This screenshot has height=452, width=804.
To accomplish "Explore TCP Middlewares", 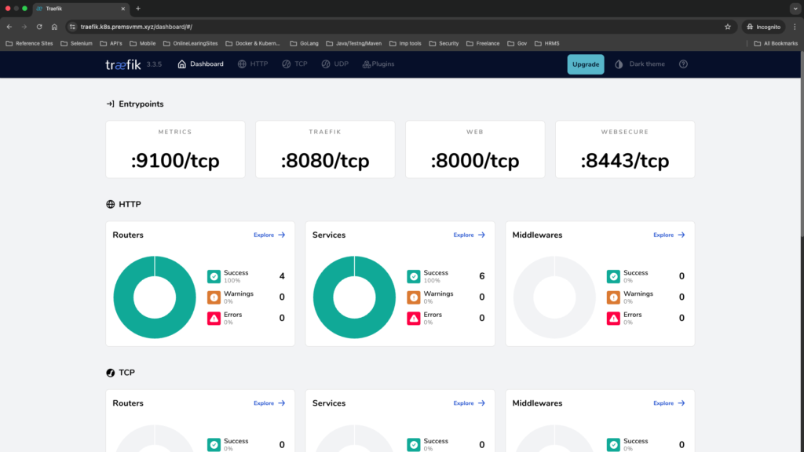I will point(669,403).
